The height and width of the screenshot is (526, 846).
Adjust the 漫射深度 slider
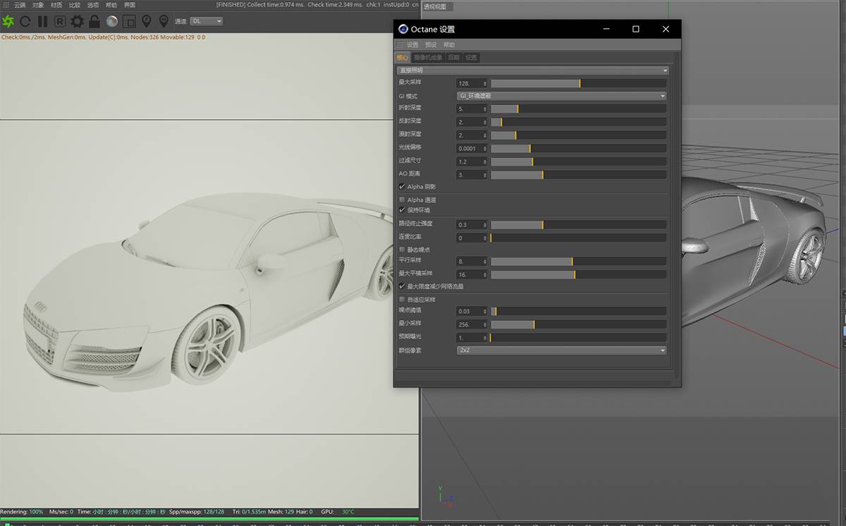(x=579, y=135)
